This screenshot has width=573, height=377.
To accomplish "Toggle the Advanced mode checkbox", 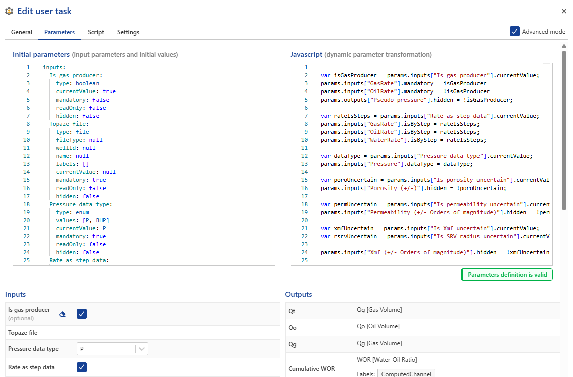I will 515,31.
